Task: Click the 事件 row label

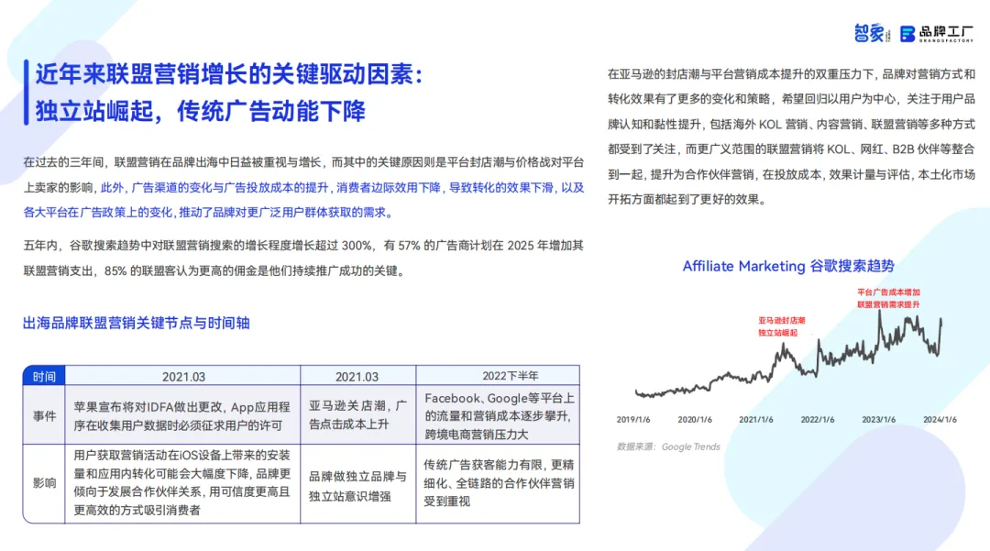Action: point(44,415)
